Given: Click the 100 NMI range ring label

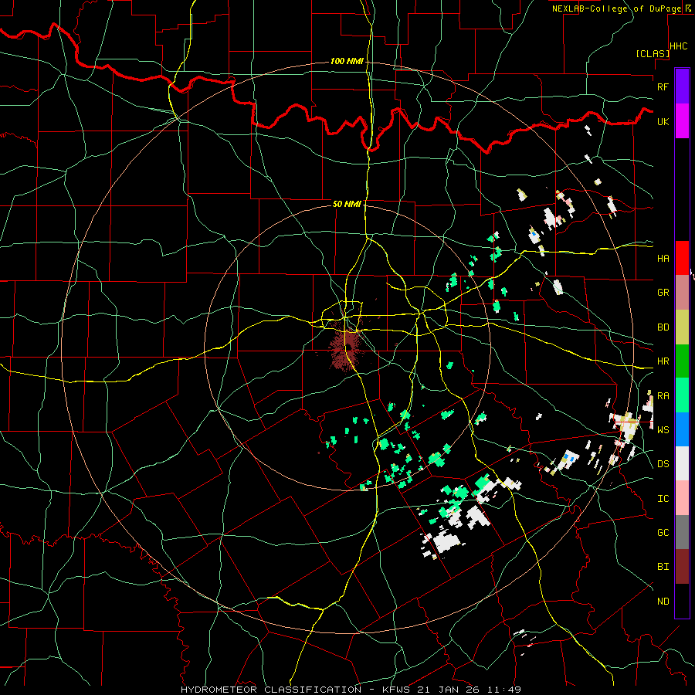Looking at the screenshot, I should pos(347,61).
